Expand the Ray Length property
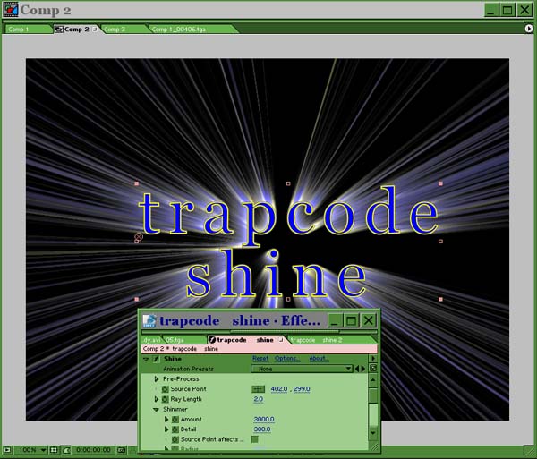Viewport: 537px width, 459px height. pyautogui.click(x=156, y=399)
